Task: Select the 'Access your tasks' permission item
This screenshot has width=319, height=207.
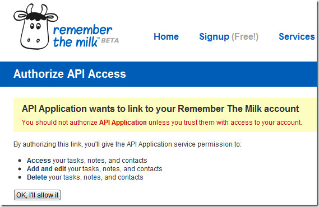Action: click(x=87, y=161)
